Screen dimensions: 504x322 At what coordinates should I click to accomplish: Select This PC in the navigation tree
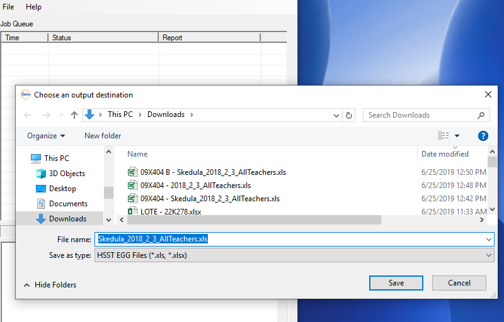coord(57,158)
